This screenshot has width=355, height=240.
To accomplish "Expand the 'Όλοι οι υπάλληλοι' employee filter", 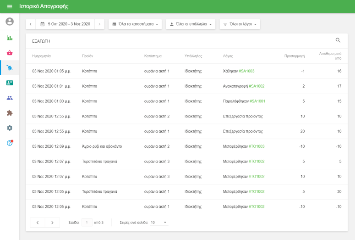I will pyautogui.click(x=190, y=24).
